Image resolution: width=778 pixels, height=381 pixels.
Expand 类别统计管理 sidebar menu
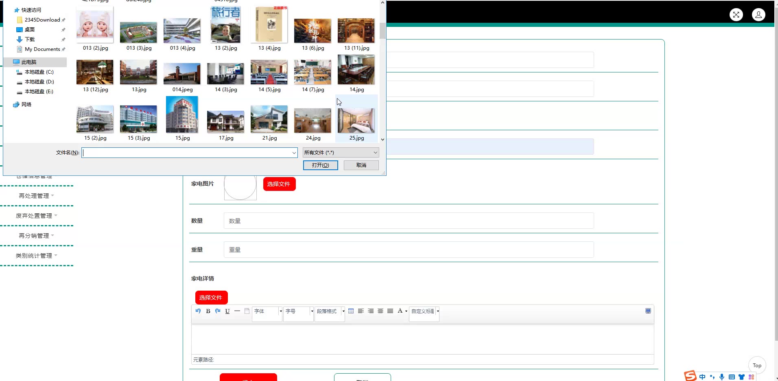tap(36, 256)
